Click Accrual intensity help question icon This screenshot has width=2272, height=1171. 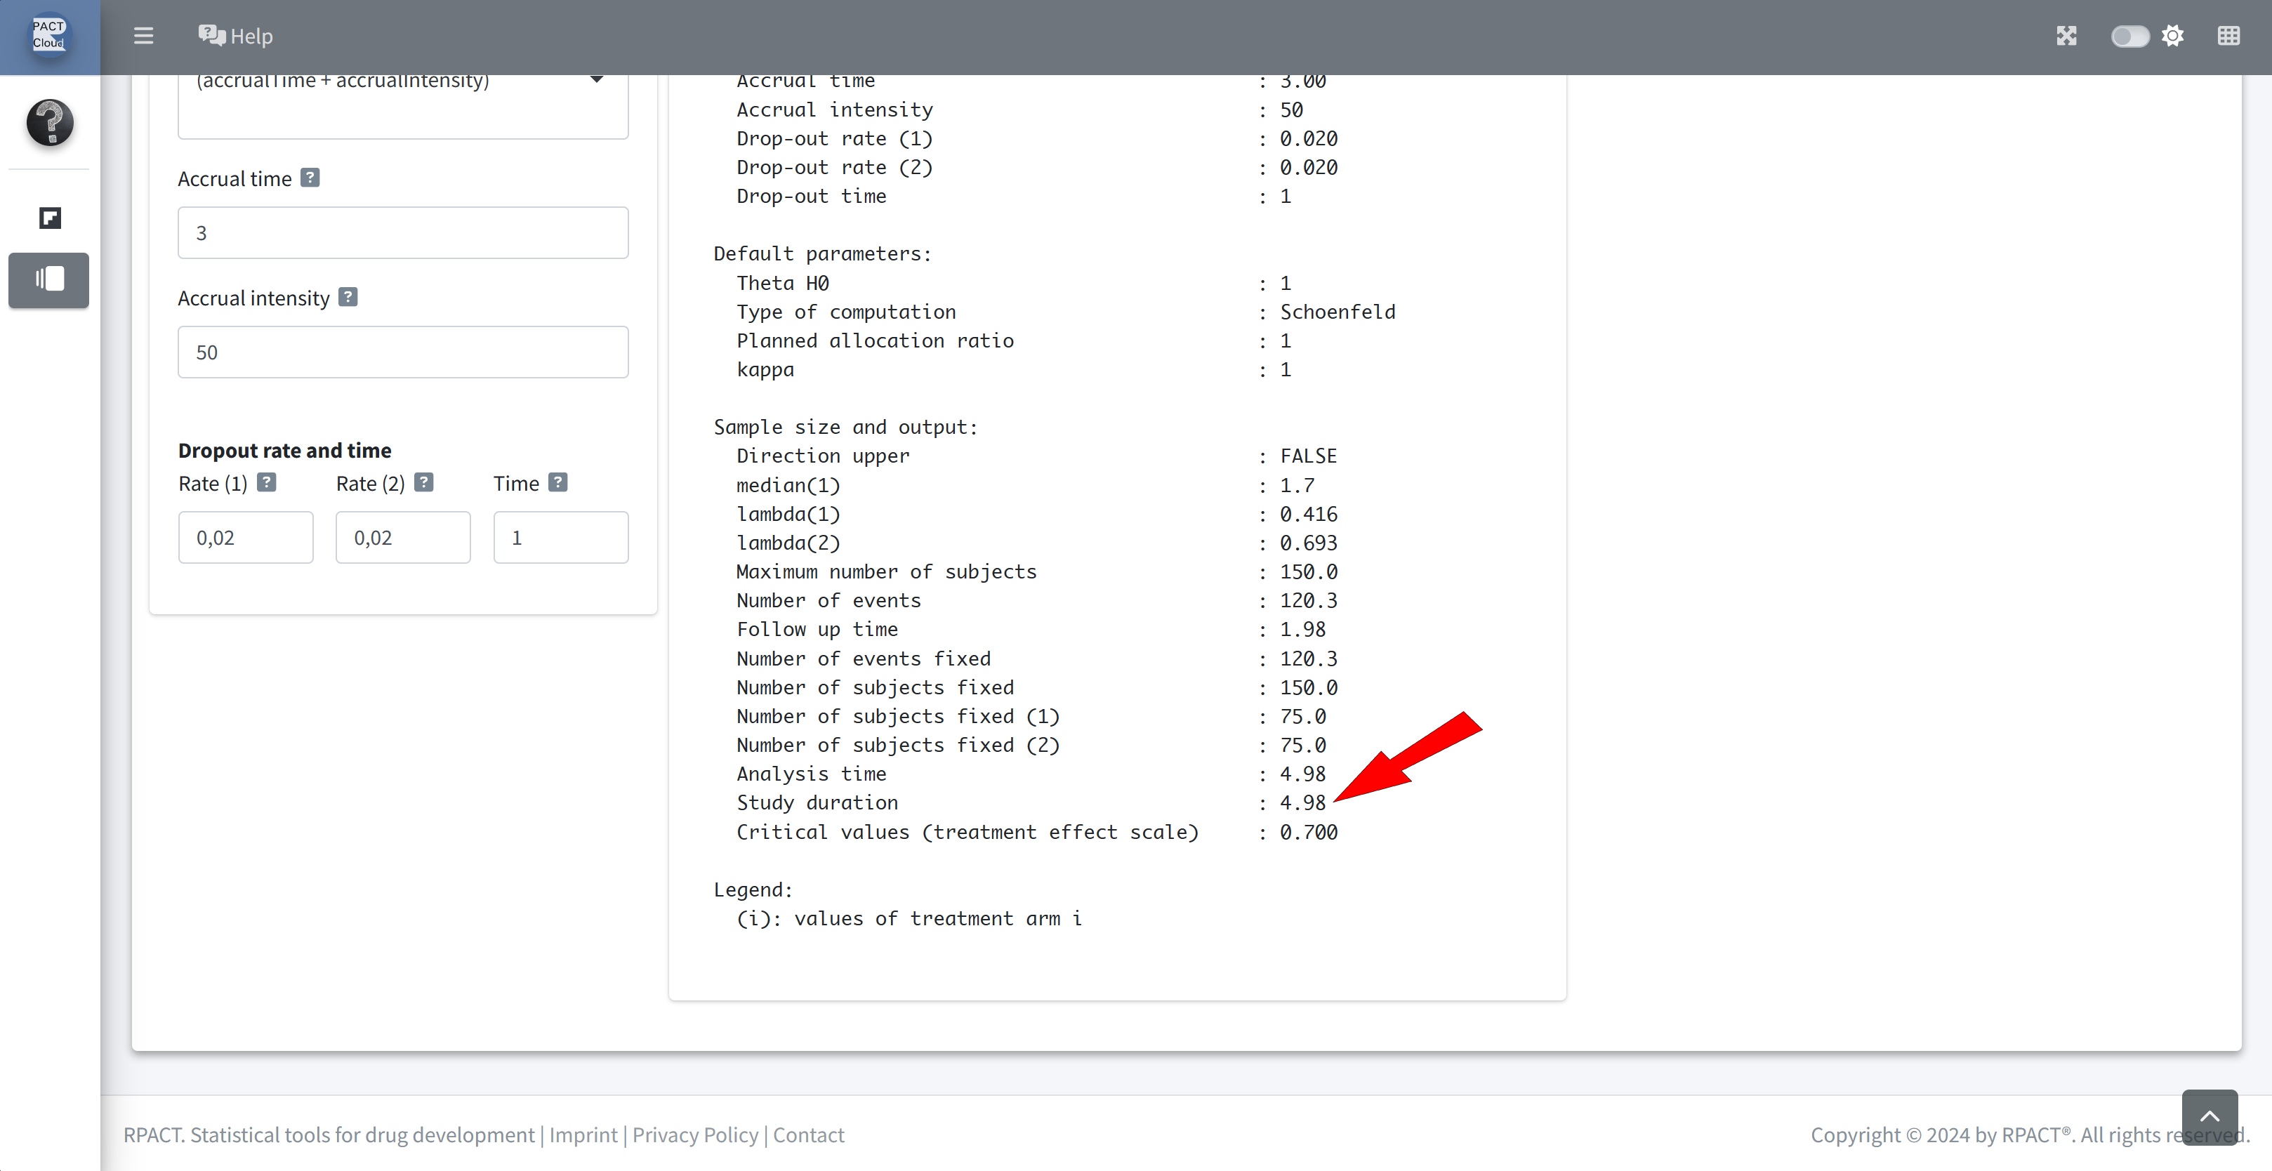(348, 297)
